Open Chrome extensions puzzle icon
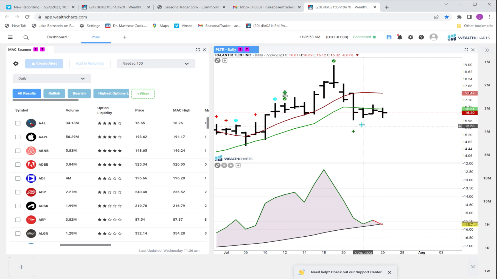 pos(459,17)
